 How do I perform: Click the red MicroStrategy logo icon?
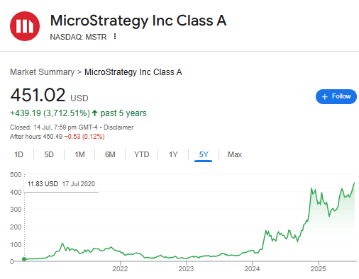click(x=25, y=26)
